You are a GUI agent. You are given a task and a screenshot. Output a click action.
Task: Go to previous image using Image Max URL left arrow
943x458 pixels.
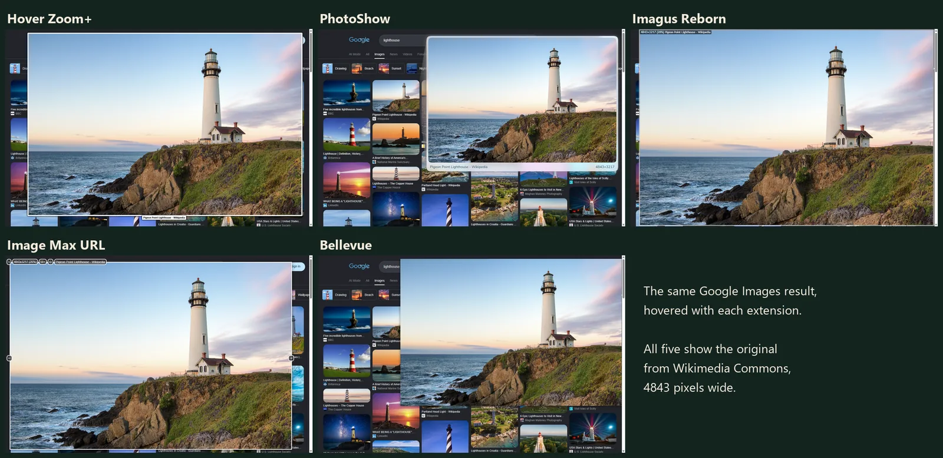[9, 358]
